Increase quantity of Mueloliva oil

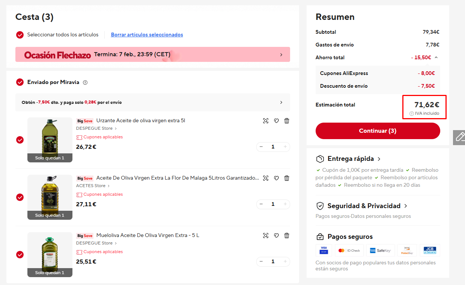[285, 262]
